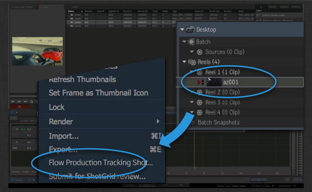Switch to the Libraries media panel tab
This screenshot has height=192, width=312.
click(284, 7)
